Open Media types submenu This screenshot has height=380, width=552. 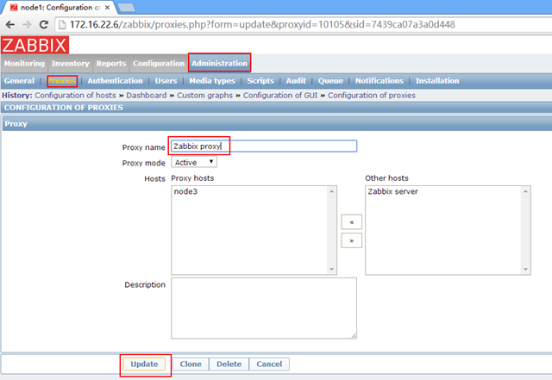click(x=212, y=81)
